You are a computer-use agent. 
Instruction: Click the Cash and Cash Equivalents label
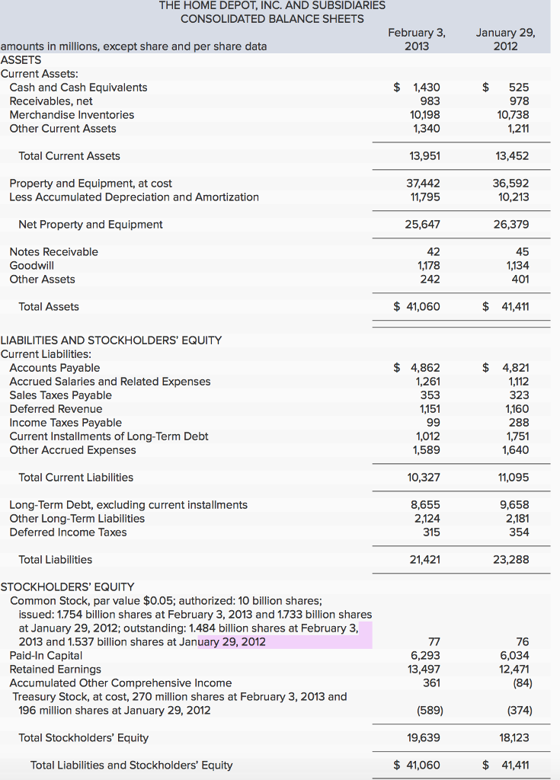(x=78, y=88)
